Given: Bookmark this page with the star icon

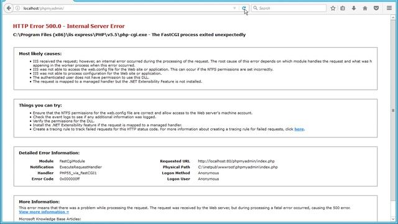Looking at the screenshot, I should [x=333, y=8].
